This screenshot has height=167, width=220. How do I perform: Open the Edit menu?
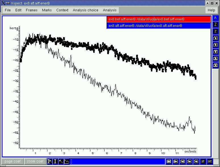pyautogui.click(x=18, y=10)
